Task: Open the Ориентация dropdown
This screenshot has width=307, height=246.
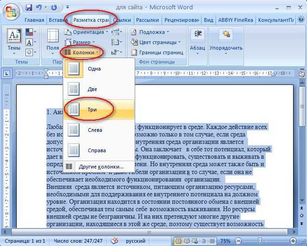Action: [x=86, y=32]
